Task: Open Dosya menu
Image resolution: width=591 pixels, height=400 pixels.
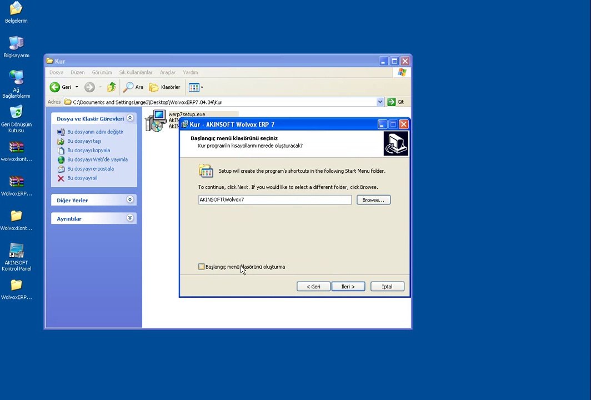Action: coord(57,72)
